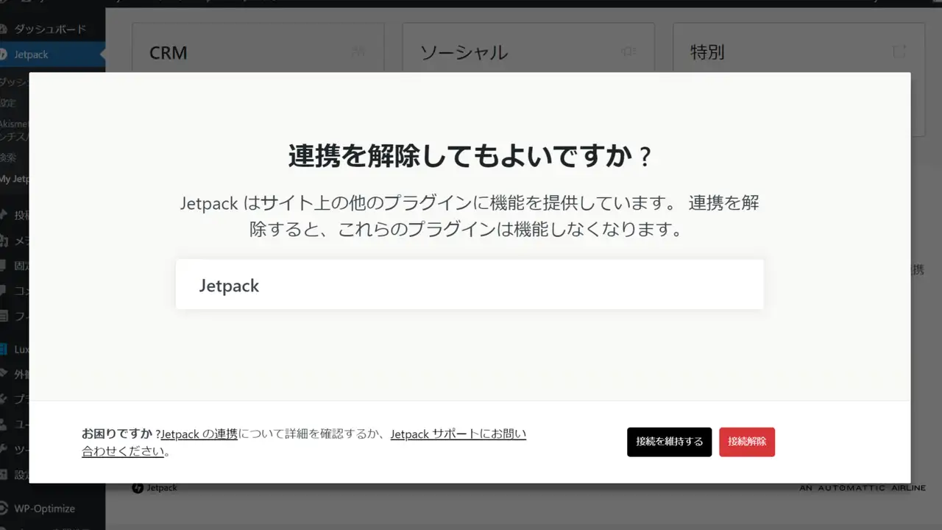Click the Jetpack logo in footer
The image size is (942, 530).
pyautogui.click(x=155, y=488)
